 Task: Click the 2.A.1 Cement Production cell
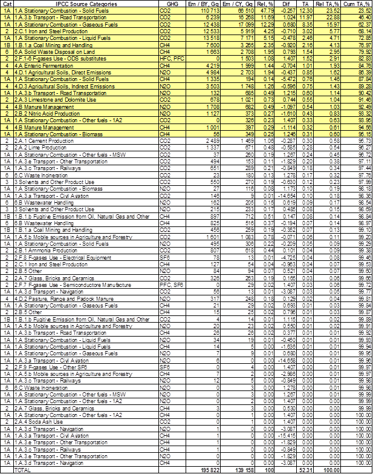click(x=85, y=140)
